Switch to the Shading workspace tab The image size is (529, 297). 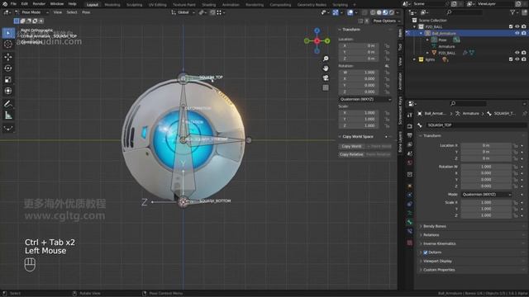pos(209,5)
